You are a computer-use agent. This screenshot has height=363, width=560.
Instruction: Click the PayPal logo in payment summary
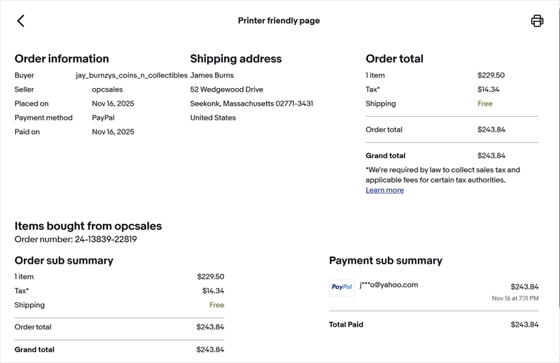click(342, 287)
